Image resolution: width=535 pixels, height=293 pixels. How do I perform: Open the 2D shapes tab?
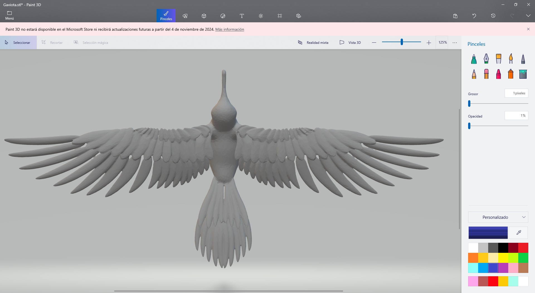185,16
